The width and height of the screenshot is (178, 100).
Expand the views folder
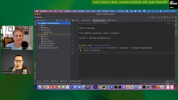click(x=39, y=37)
